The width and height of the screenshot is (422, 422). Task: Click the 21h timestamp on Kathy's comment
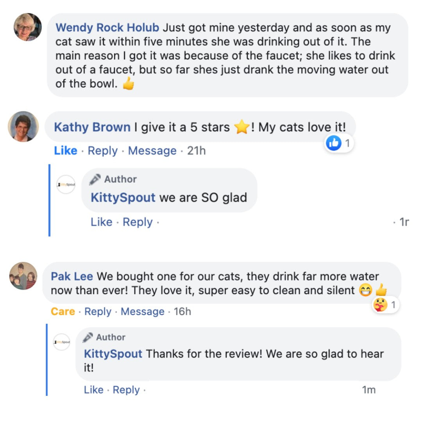[196, 151]
